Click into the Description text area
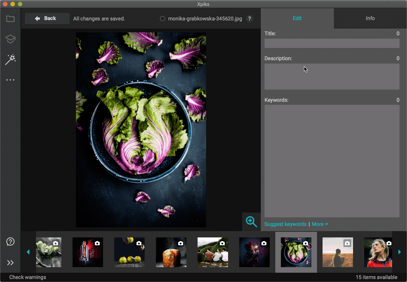 (x=332, y=77)
